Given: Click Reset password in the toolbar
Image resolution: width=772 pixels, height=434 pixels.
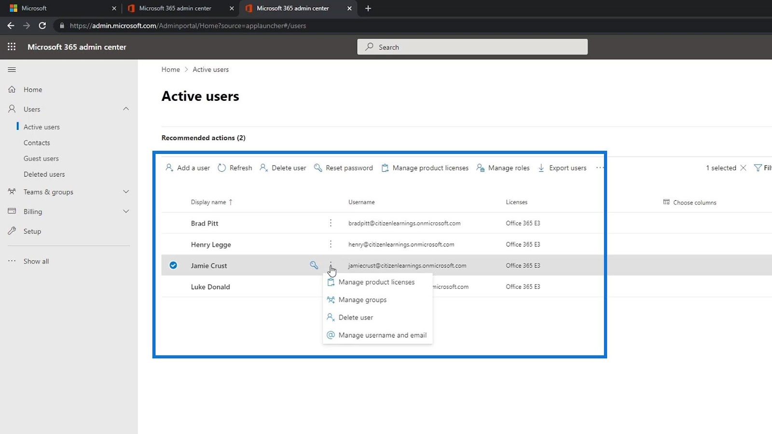Looking at the screenshot, I should click(344, 168).
